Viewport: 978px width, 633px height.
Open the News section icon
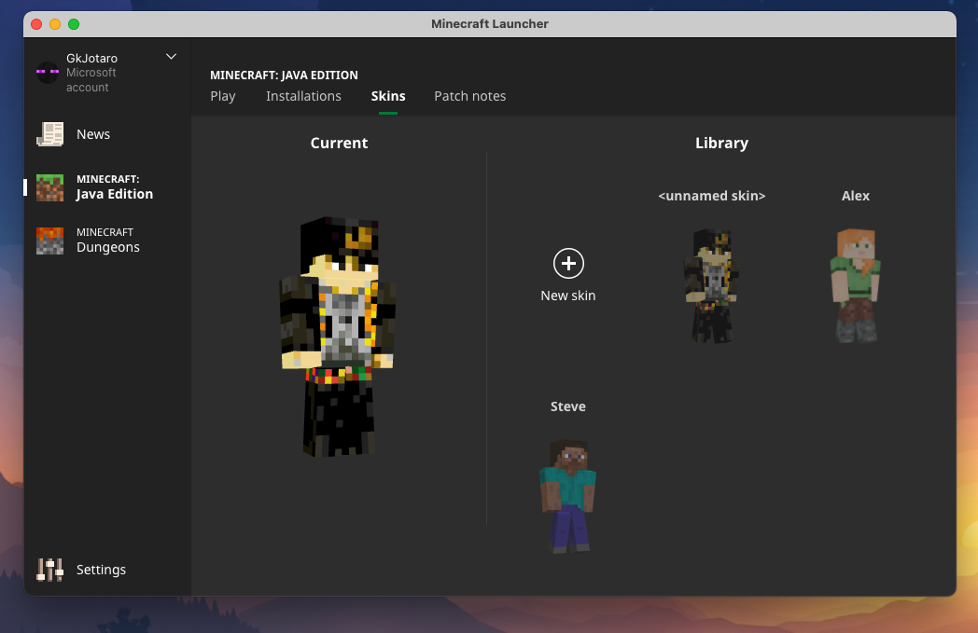click(x=49, y=134)
